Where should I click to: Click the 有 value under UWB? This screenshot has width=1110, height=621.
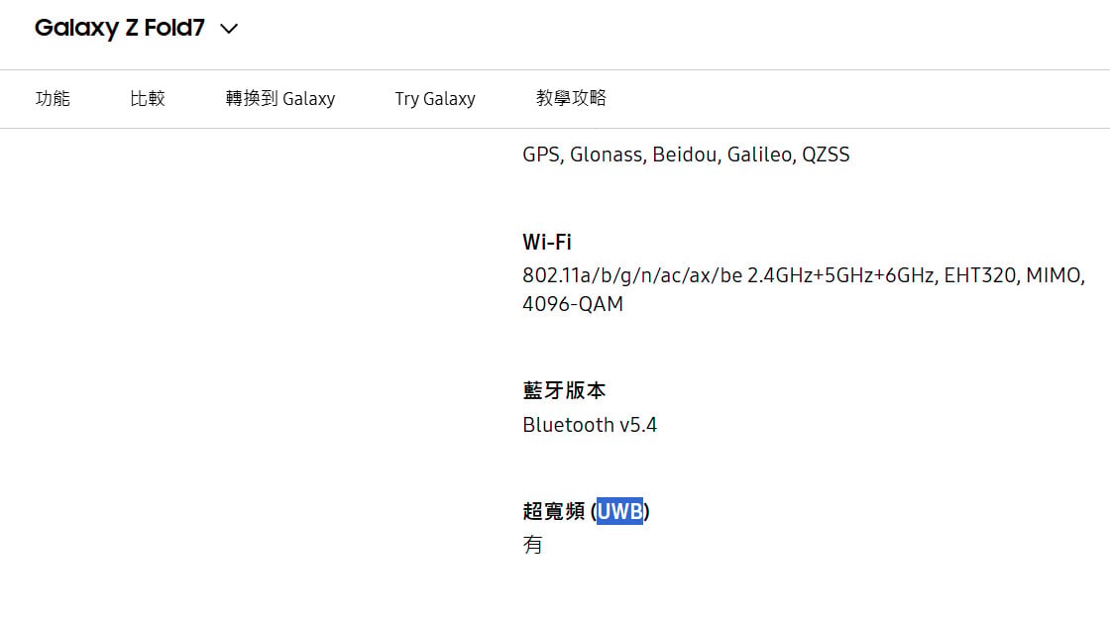coord(532,545)
